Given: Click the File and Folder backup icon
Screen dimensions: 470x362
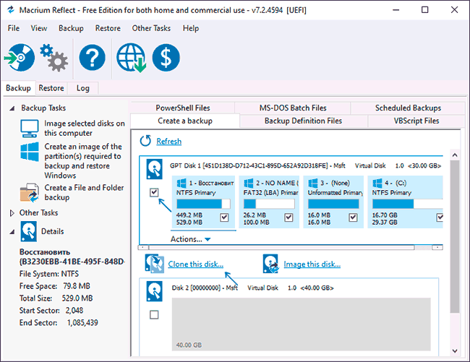Looking at the screenshot, I should tap(30, 193).
